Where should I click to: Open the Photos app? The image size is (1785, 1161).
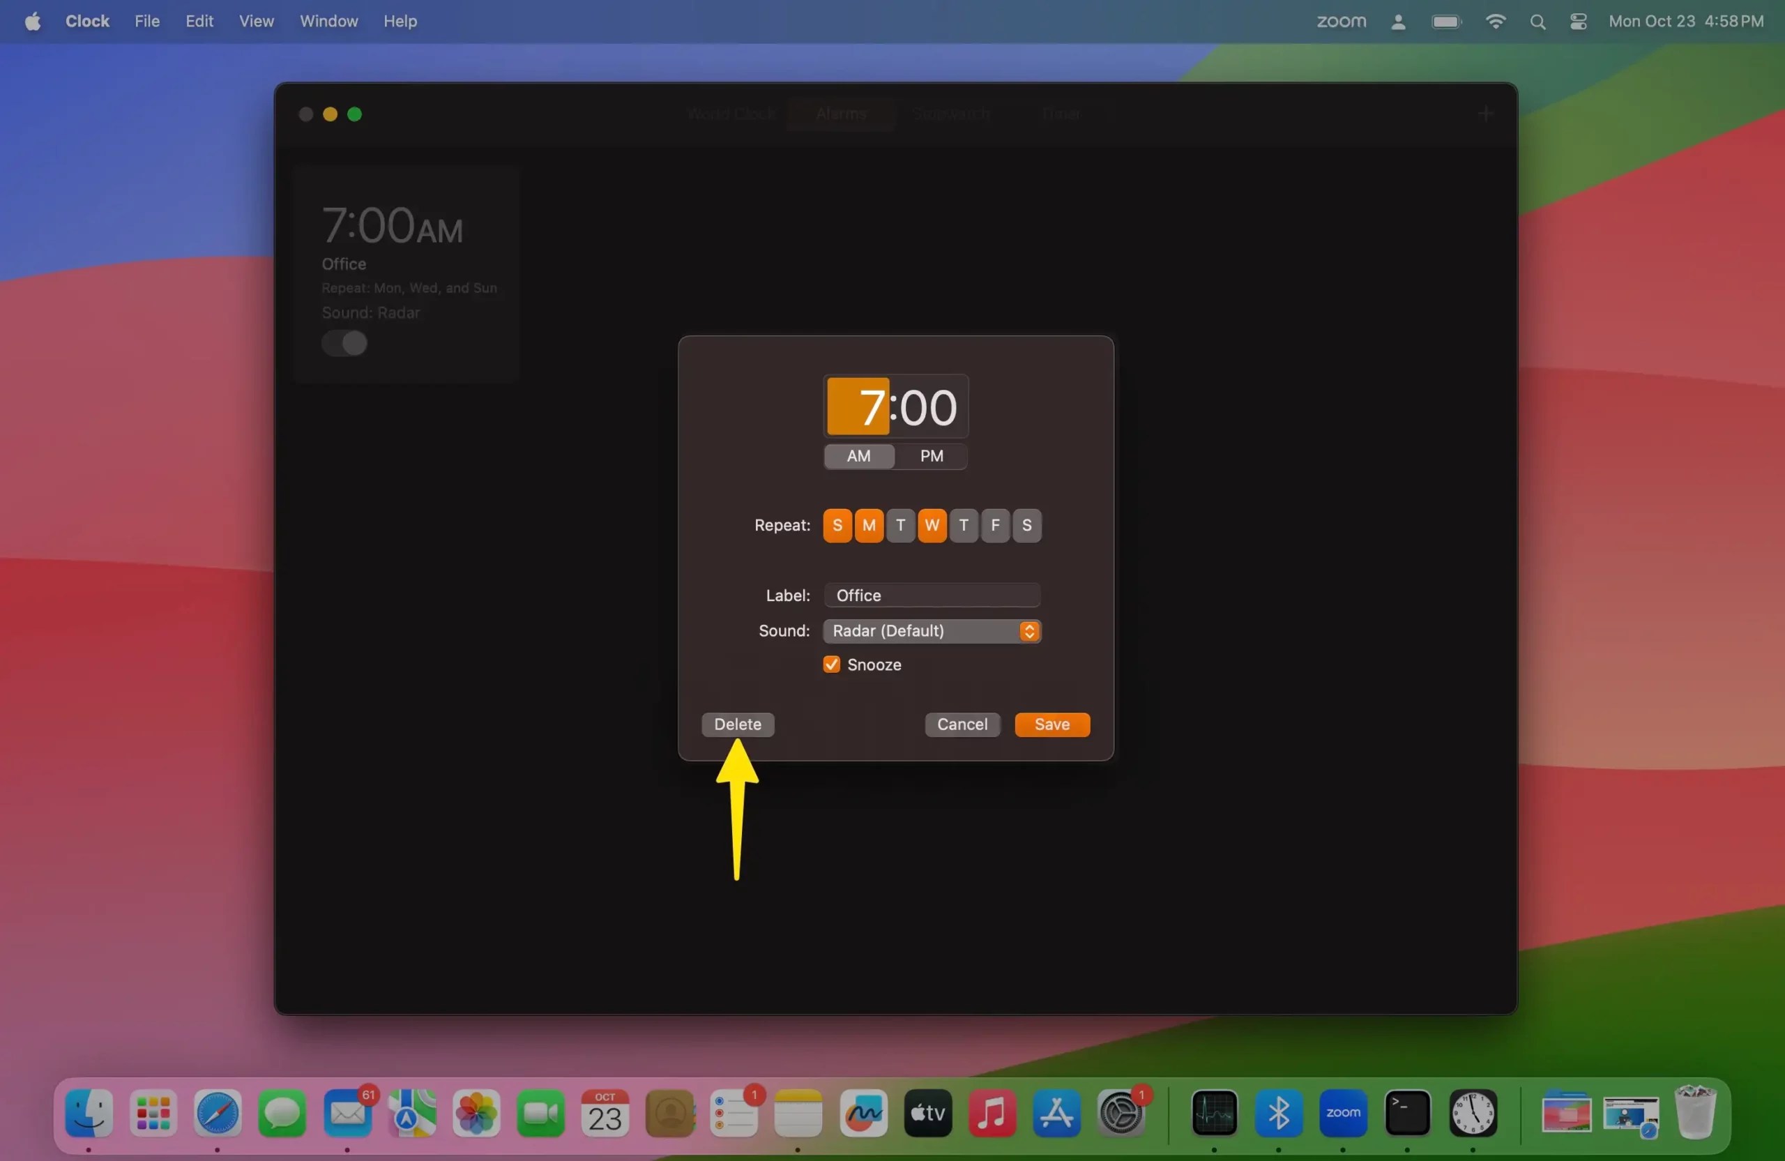point(476,1114)
